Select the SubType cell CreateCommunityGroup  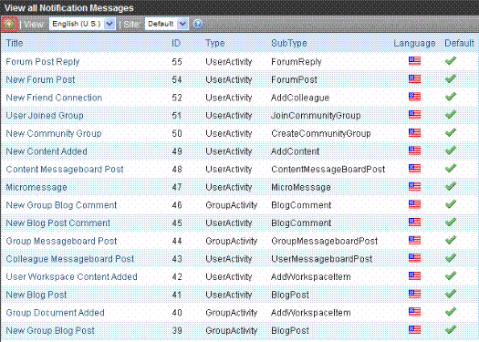pyautogui.click(x=321, y=133)
